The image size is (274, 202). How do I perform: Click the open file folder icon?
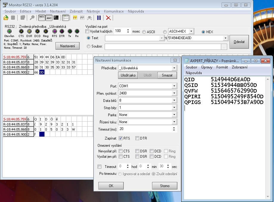point(6,18)
